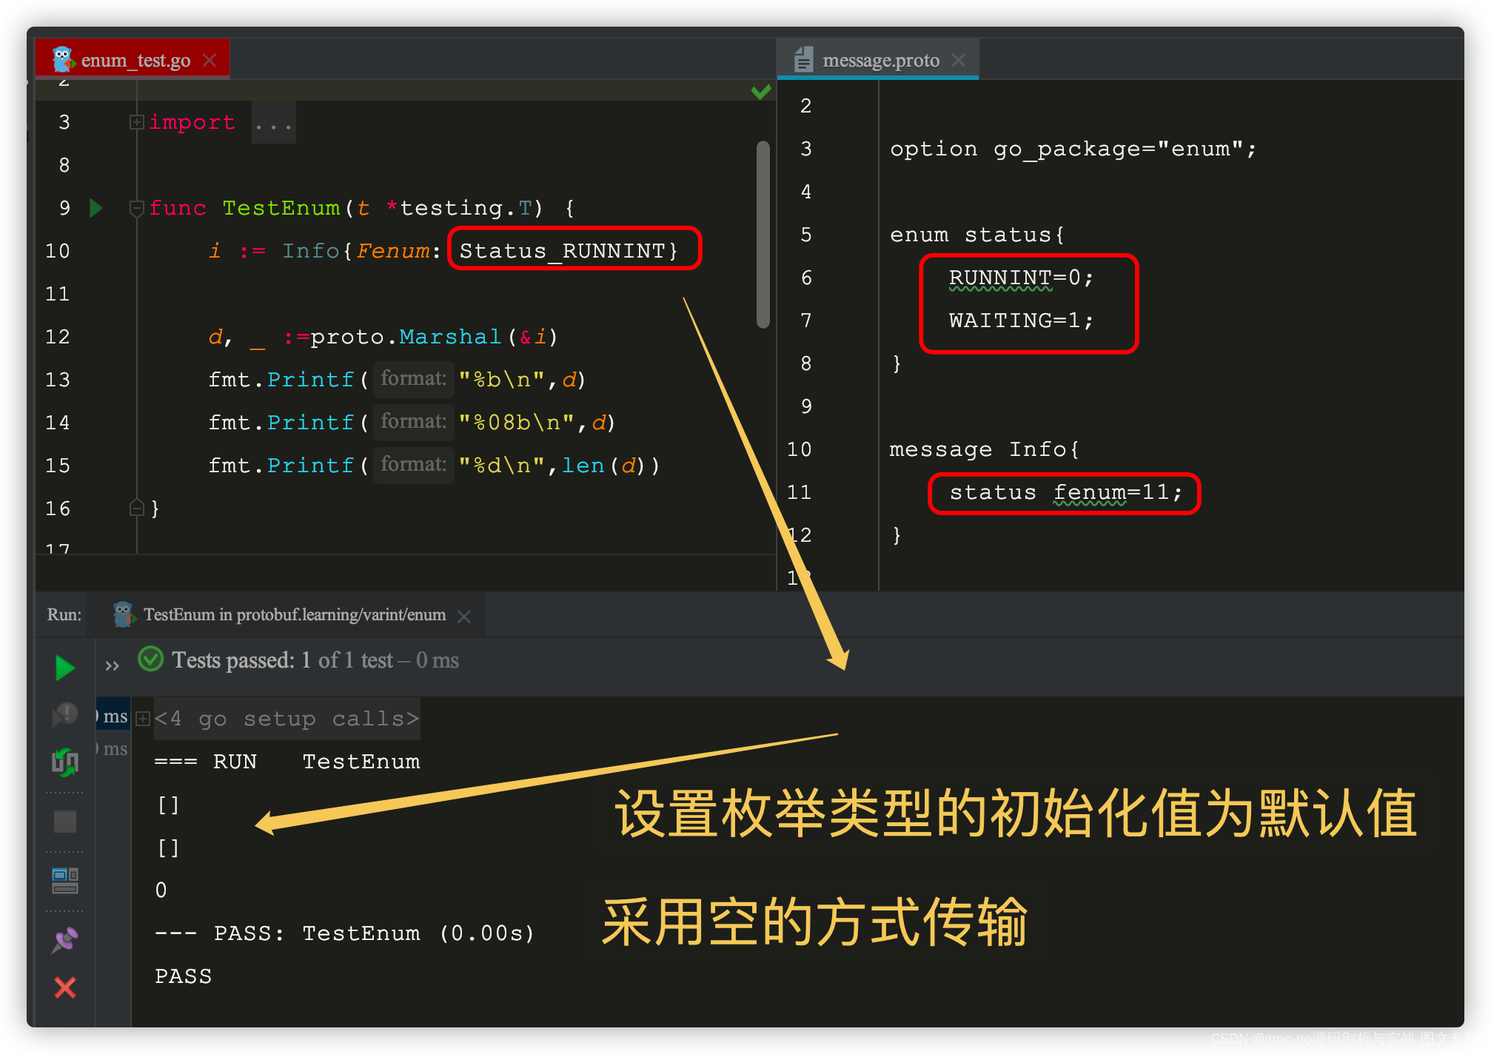
Task: Click the Tests passed: 1 of 1 test label
Action: [x=315, y=659]
